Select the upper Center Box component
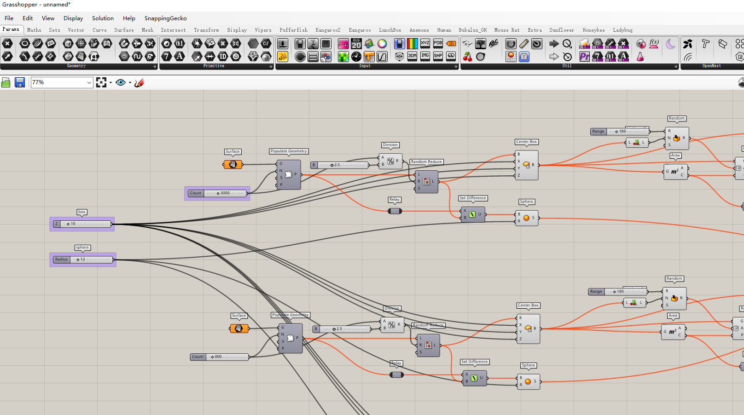The height and width of the screenshot is (415, 744). point(527,165)
